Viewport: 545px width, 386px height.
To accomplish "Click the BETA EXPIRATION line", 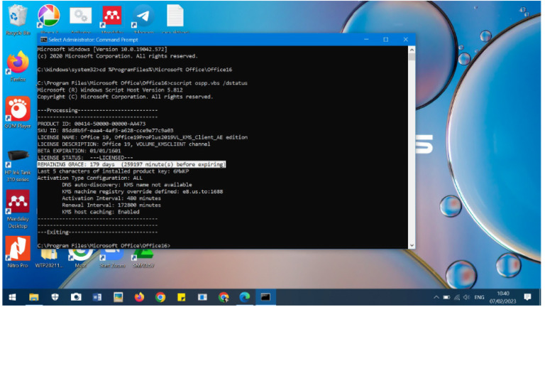I will pos(79,151).
